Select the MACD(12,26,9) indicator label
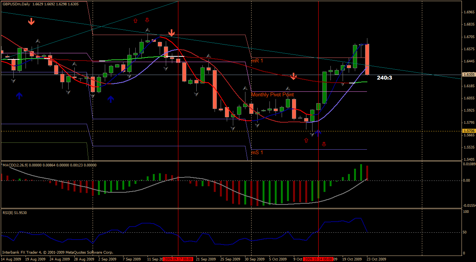This screenshot has width=476, height=262. tap(50, 165)
